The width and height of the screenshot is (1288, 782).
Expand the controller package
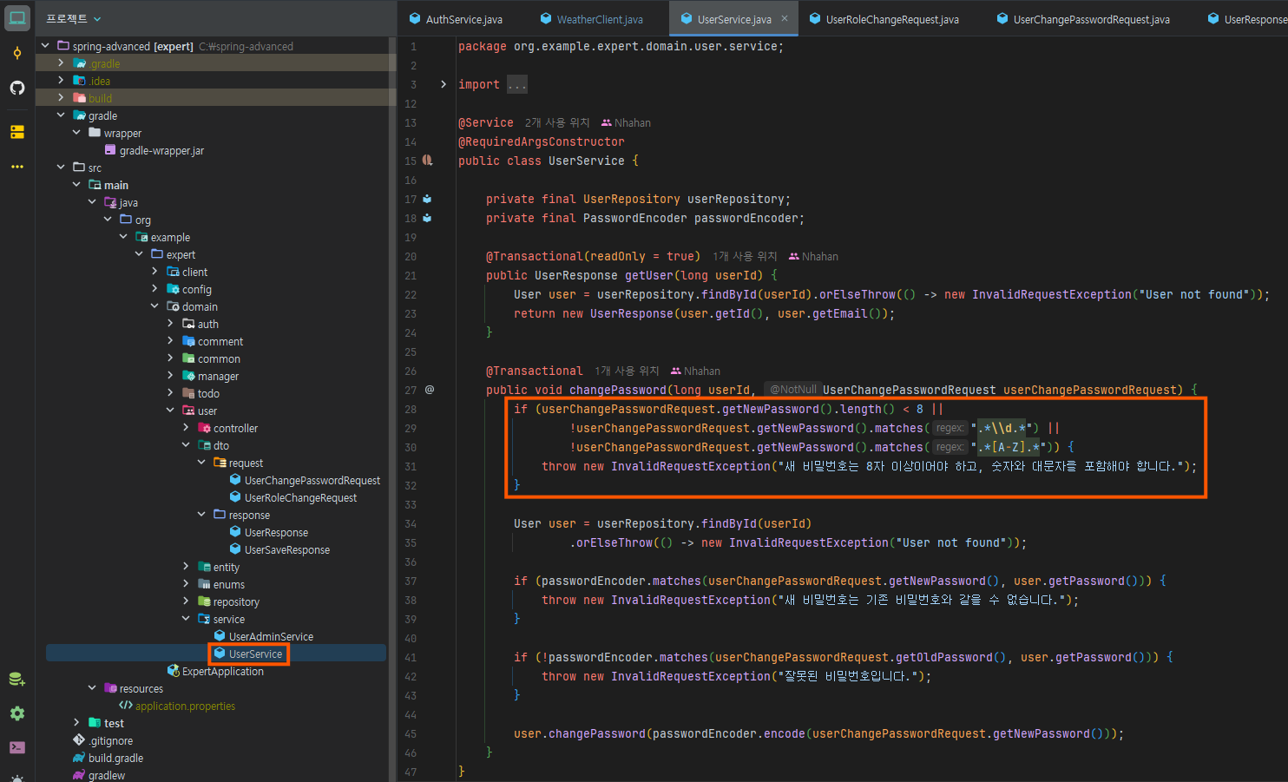pos(186,427)
